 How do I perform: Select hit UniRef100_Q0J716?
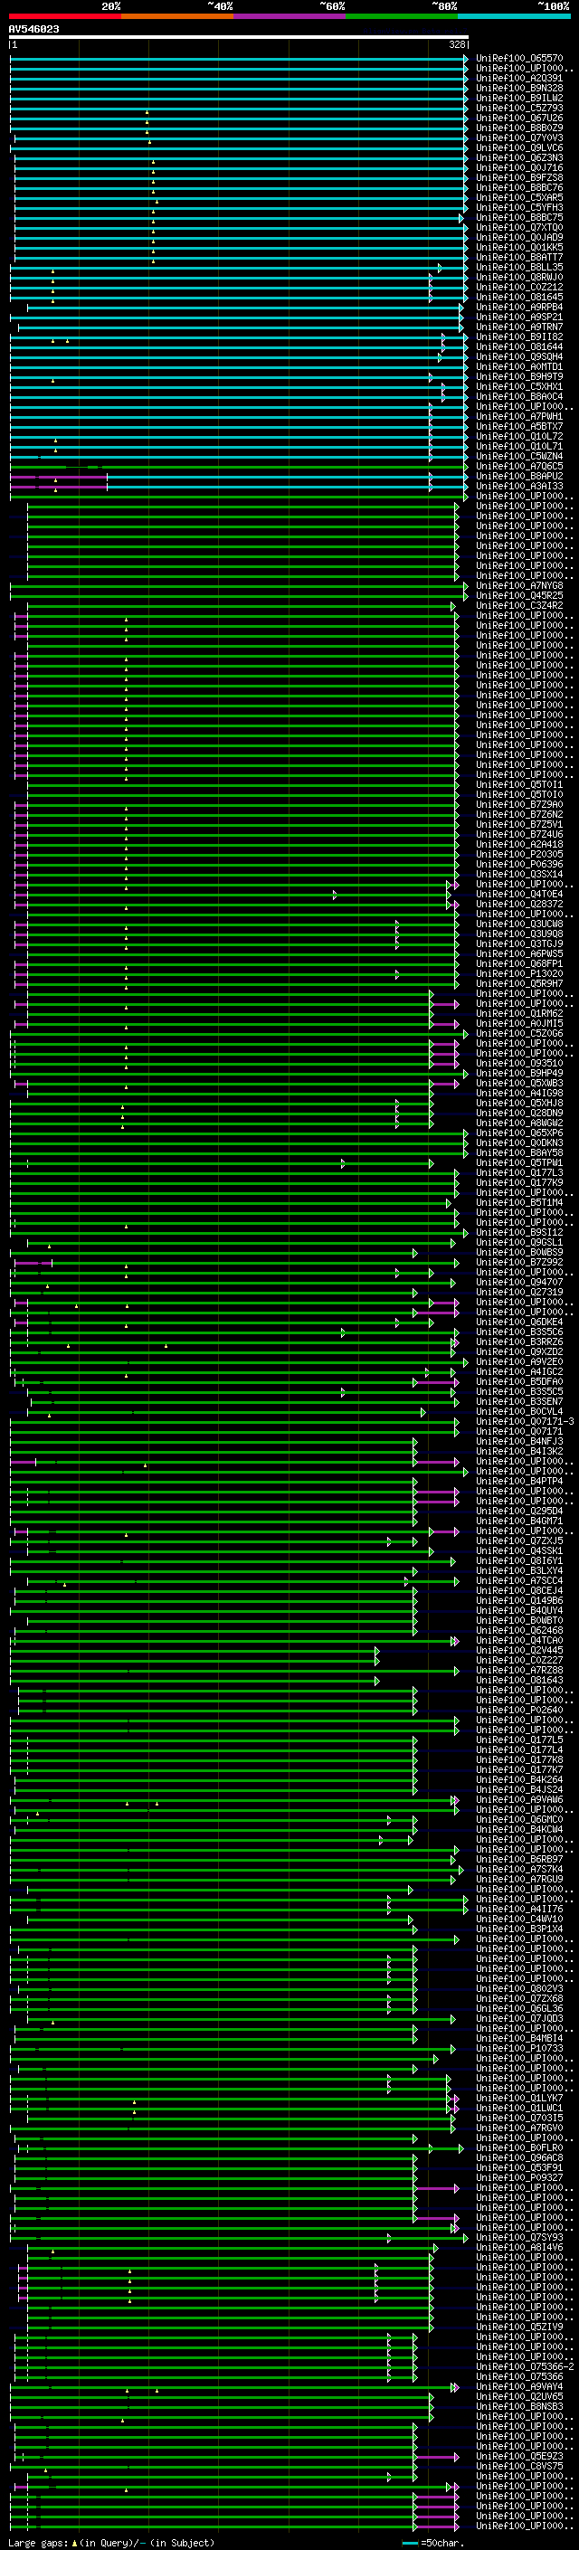coord(519,167)
